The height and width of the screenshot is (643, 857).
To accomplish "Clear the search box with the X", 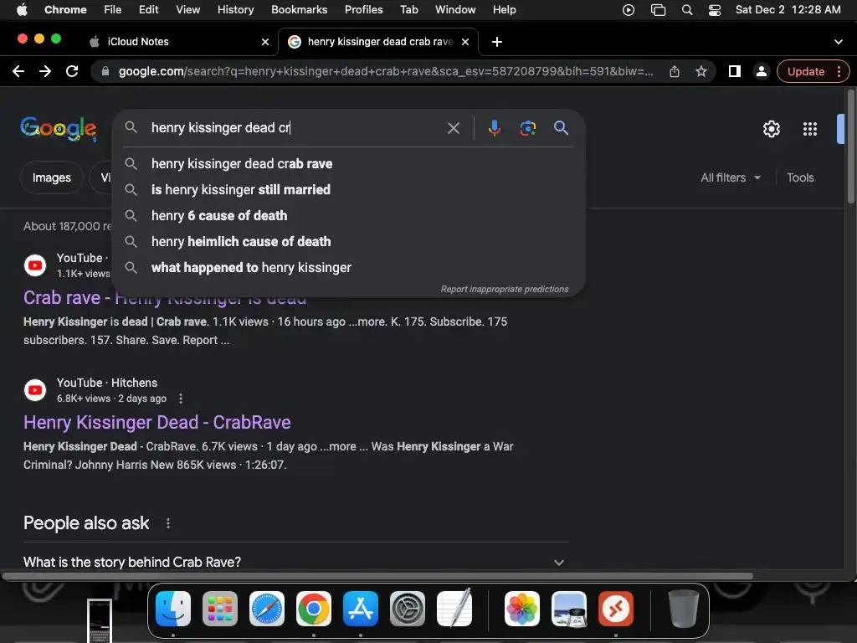I will (453, 128).
